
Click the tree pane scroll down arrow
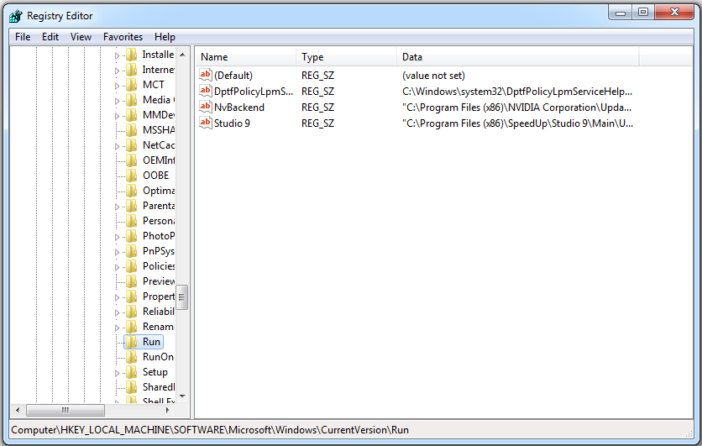[182, 396]
